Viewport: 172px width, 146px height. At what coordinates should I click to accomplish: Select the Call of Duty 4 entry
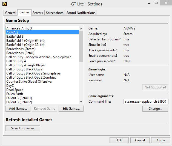[x=42, y=61]
